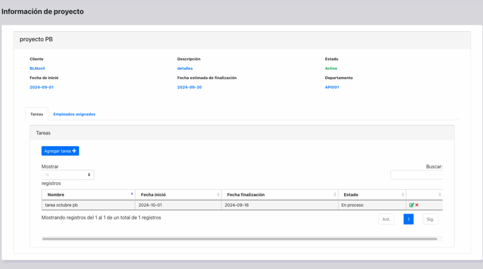Sort table by Nombre column

click(x=88, y=195)
